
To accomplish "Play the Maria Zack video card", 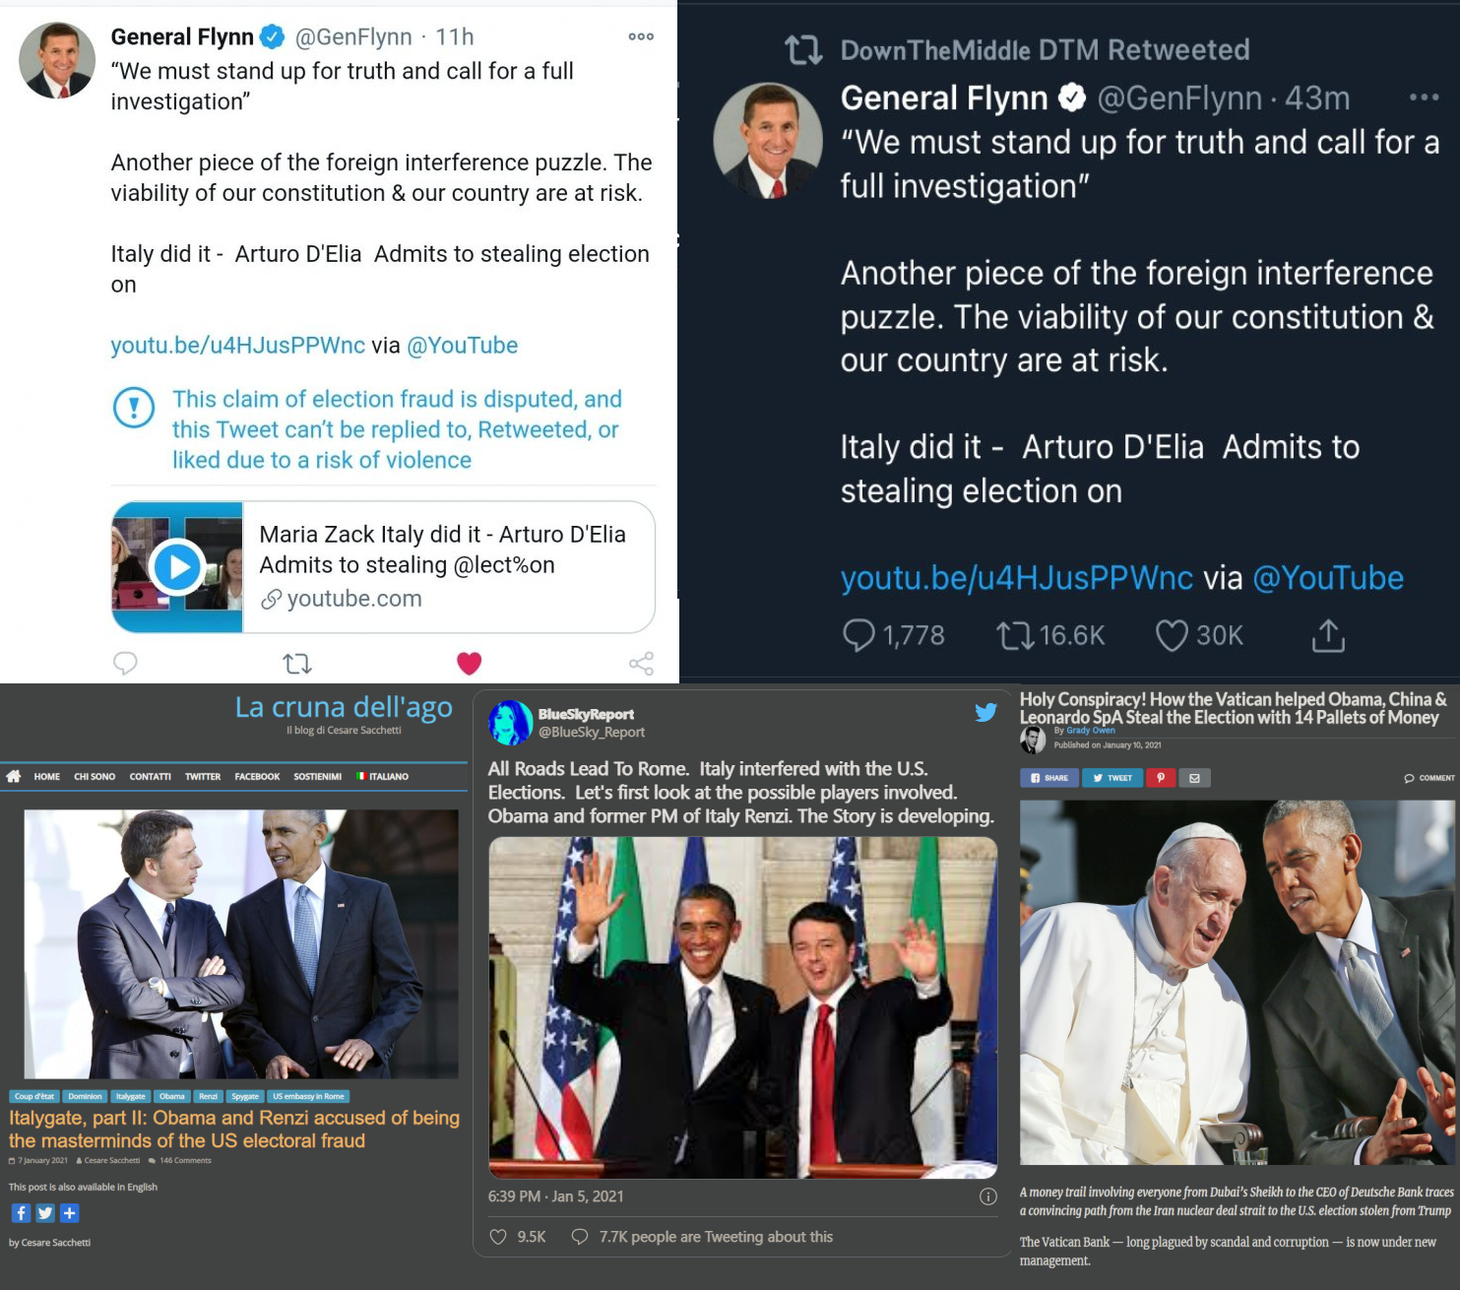I will point(177,567).
